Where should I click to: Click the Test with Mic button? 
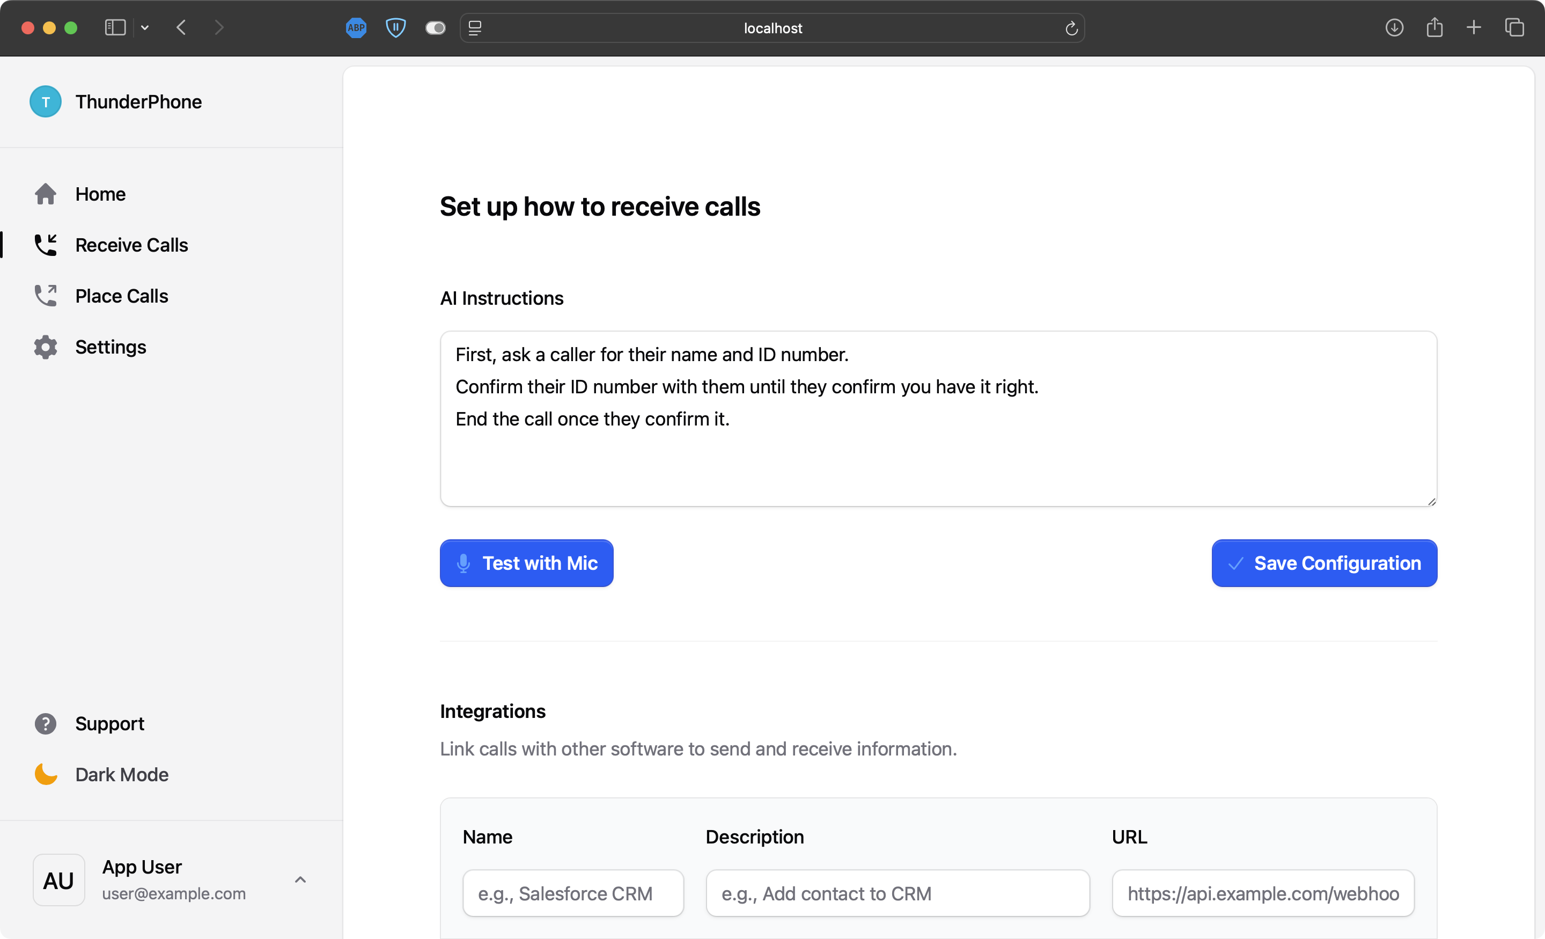[526, 563]
